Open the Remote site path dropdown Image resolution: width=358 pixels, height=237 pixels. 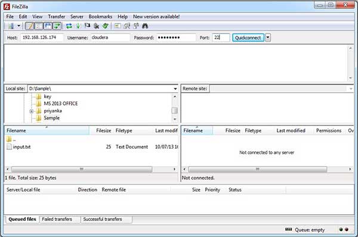tap(351, 89)
